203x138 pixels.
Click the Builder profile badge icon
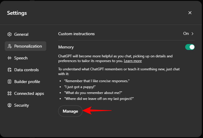pos(9,82)
